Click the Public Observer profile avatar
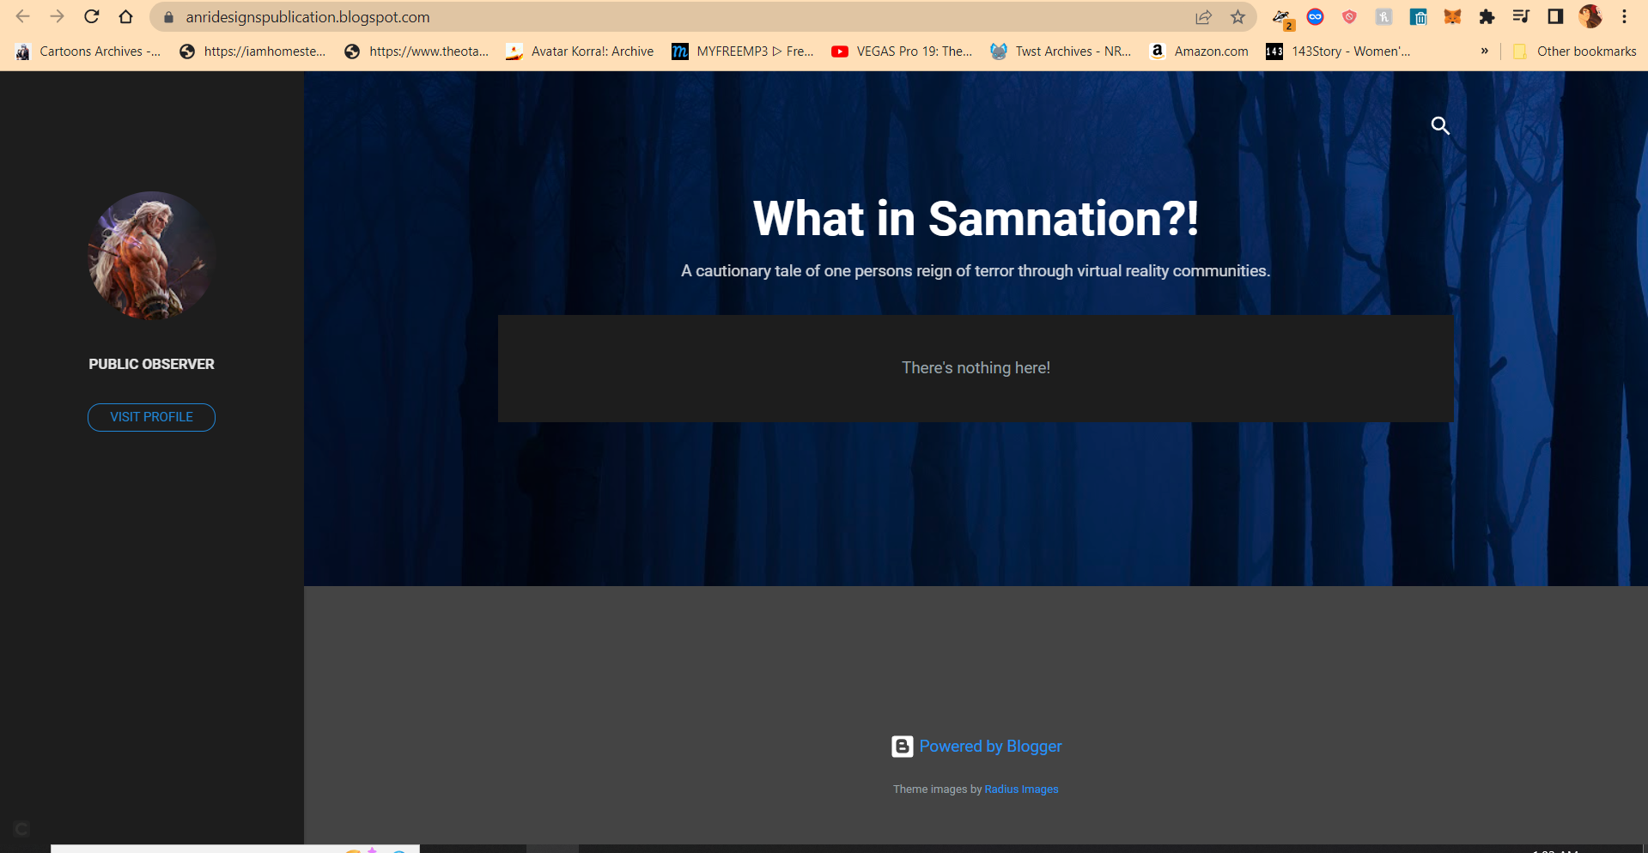Screen dimensions: 1648x853 click(x=151, y=256)
